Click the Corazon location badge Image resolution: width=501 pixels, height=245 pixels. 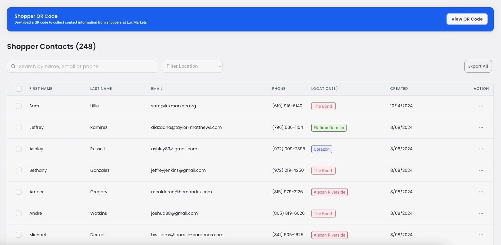(x=321, y=149)
